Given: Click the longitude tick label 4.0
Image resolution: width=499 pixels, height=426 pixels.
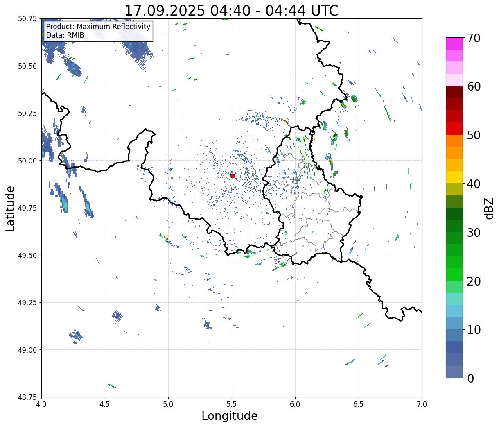Looking at the screenshot, I should (x=41, y=404).
